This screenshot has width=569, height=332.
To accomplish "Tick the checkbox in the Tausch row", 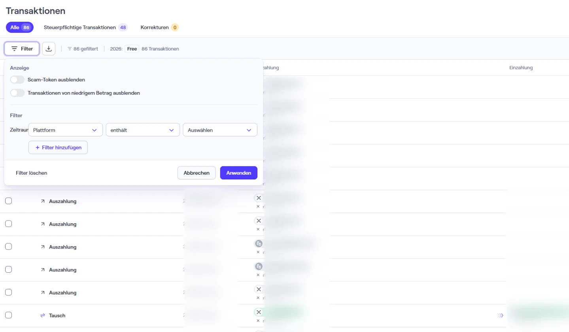I will pos(8,315).
